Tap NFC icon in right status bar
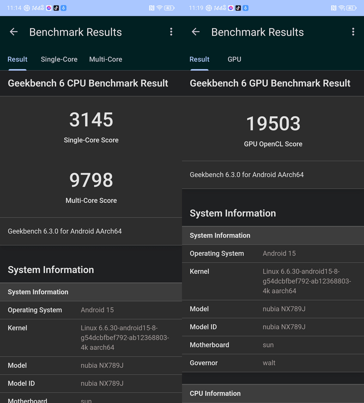Screen dimensions: 364x403 pyautogui.click(x=333, y=8)
